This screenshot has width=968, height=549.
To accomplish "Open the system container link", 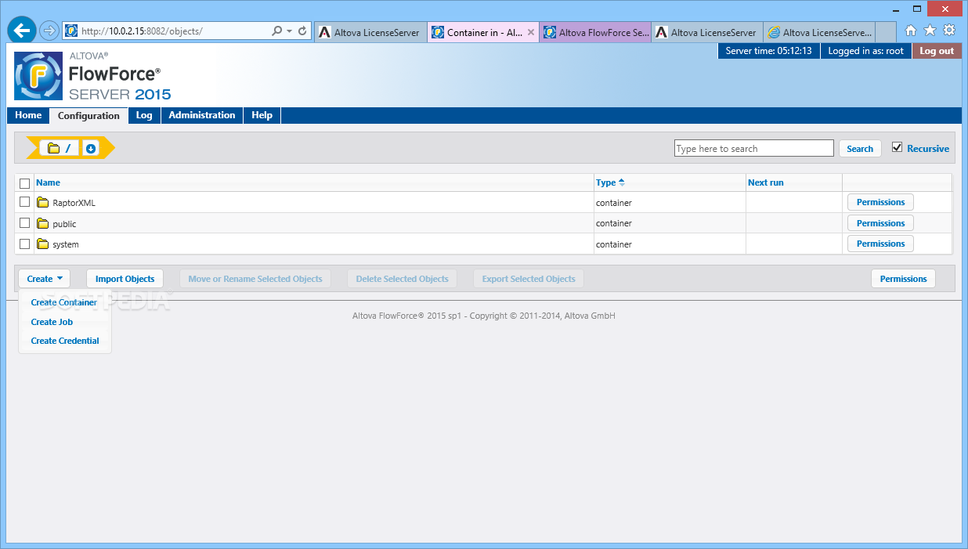I will tap(66, 244).
